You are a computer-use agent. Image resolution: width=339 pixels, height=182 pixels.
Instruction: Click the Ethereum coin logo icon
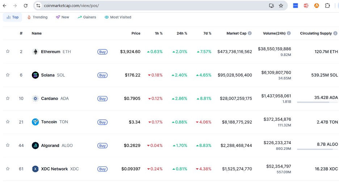click(x=35, y=52)
